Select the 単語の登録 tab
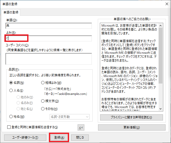 pyautogui.click(x=11, y=12)
